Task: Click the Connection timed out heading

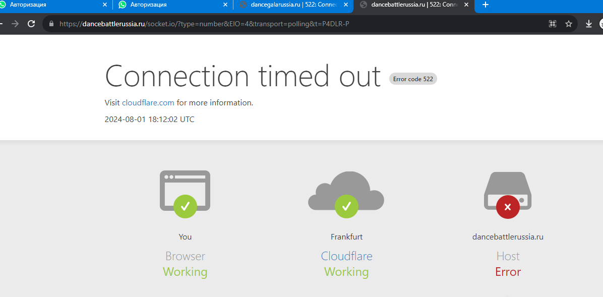Action: (x=243, y=76)
